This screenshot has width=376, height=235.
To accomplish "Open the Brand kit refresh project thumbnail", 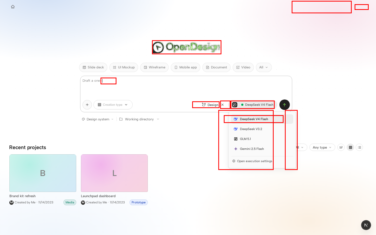I will [x=43, y=173].
